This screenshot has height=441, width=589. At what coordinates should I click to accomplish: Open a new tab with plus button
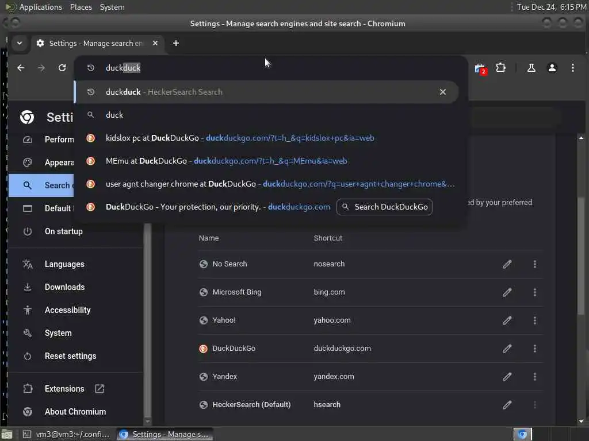pos(176,43)
